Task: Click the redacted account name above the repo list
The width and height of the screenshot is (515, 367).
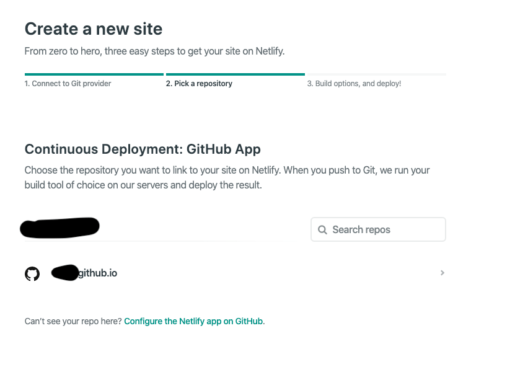Action: pyautogui.click(x=59, y=227)
